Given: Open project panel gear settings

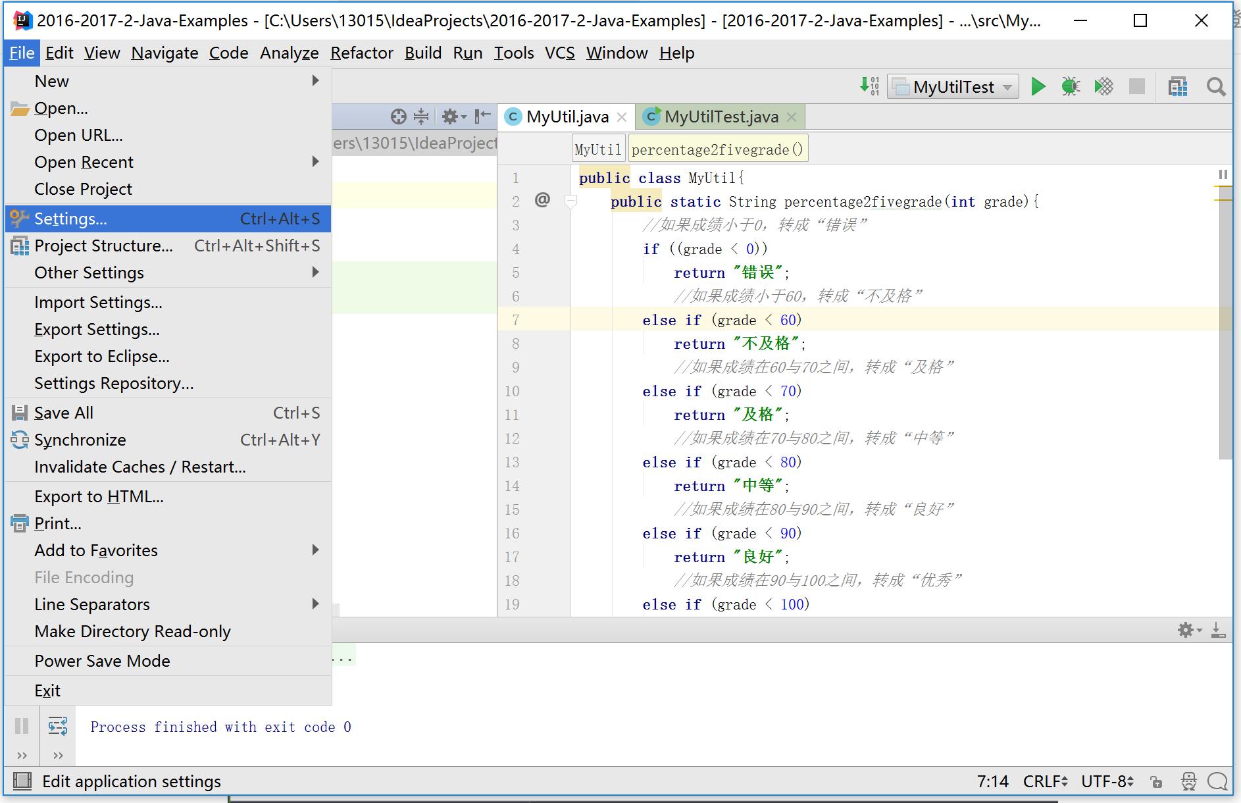Looking at the screenshot, I should pyautogui.click(x=453, y=117).
